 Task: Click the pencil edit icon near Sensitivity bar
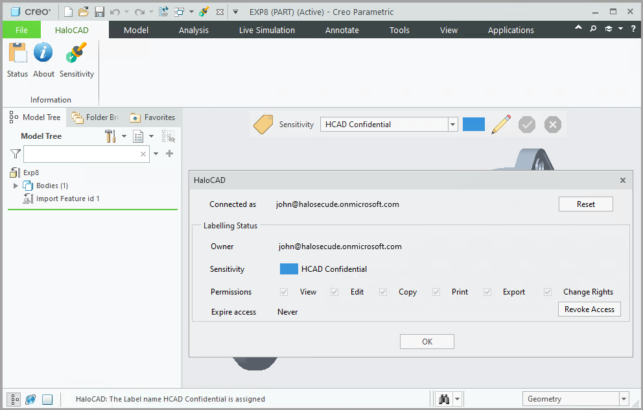[500, 124]
